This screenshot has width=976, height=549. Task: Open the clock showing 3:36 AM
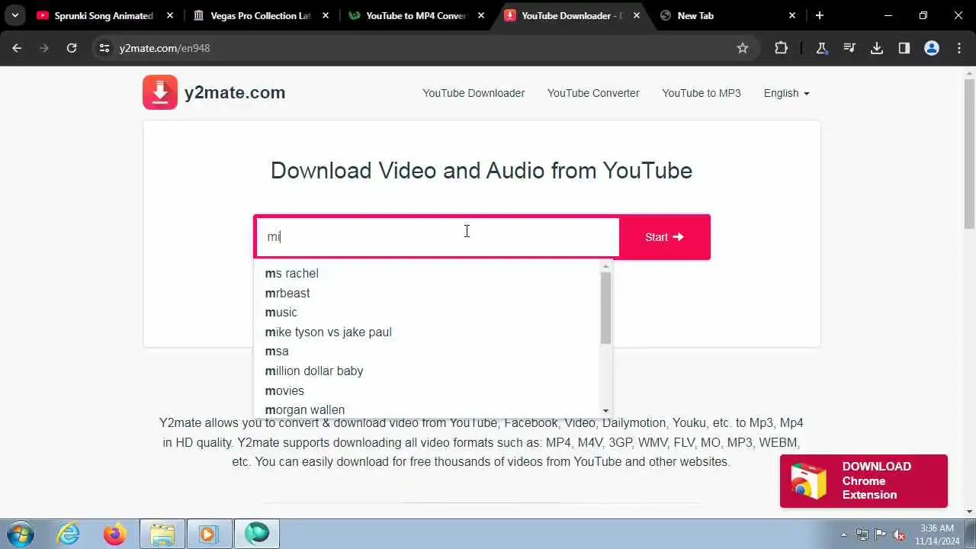pyautogui.click(x=936, y=534)
